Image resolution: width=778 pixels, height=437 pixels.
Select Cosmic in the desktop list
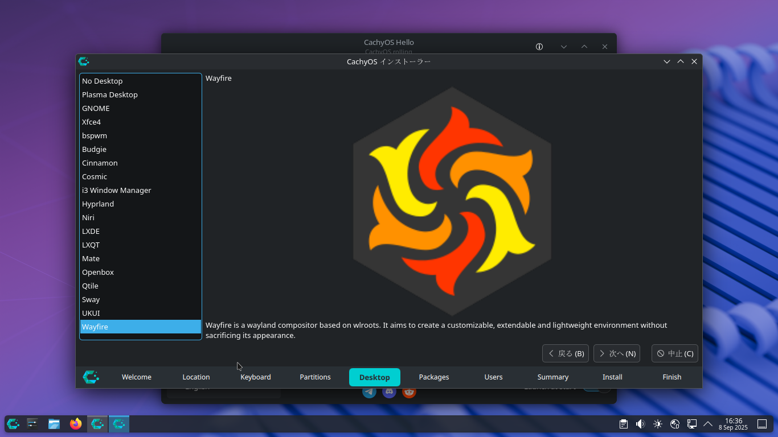[141, 176]
